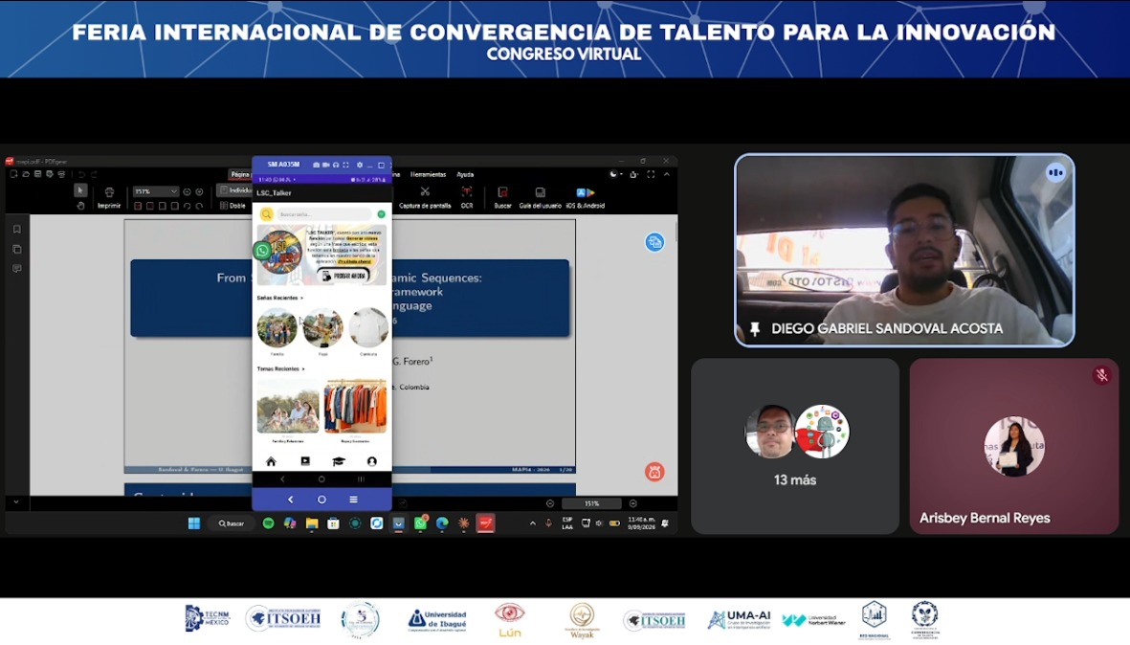This screenshot has width=1130, height=645.
Task: Open the 13 más participants tile
Action: [795, 447]
